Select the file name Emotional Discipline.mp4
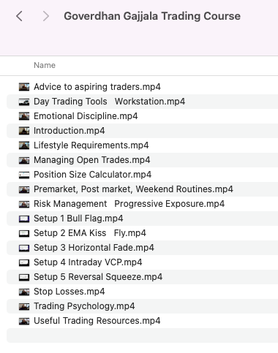Image resolution: width=278 pixels, height=353 pixels. click(86, 116)
